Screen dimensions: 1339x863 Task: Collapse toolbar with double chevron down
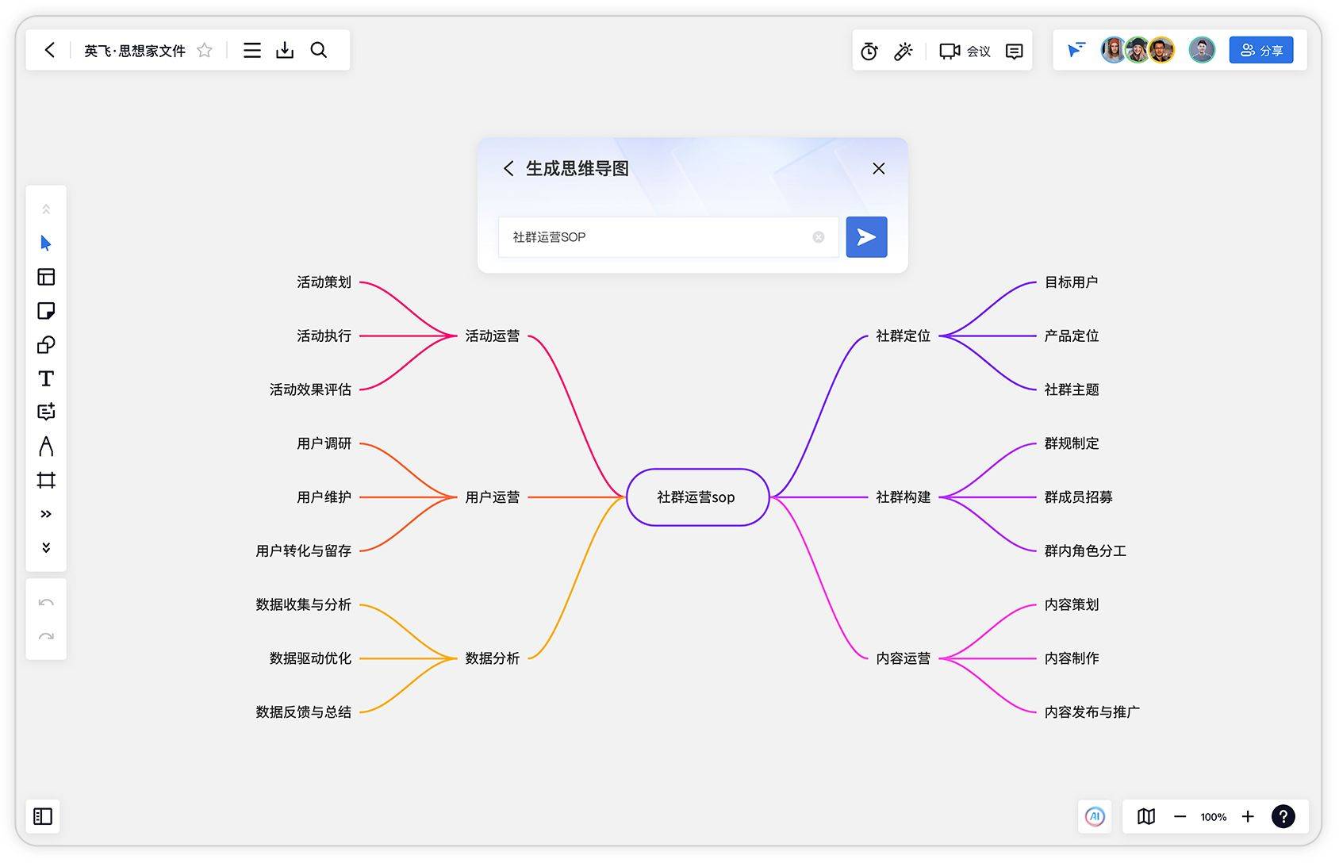tap(46, 547)
